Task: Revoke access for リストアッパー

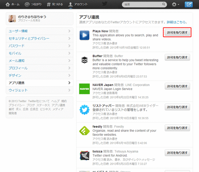Action: click(x=177, y=107)
